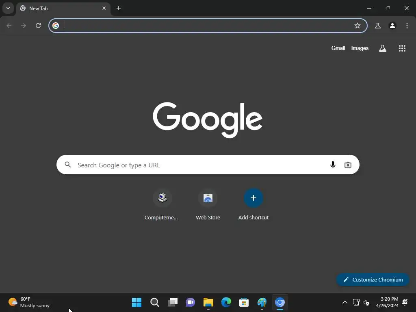Open Microsoft Store from taskbar
Image resolution: width=416 pixels, height=312 pixels.
[244, 302]
